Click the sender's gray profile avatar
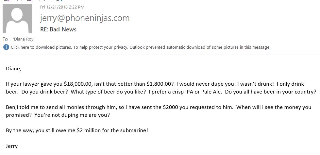 (17, 19)
